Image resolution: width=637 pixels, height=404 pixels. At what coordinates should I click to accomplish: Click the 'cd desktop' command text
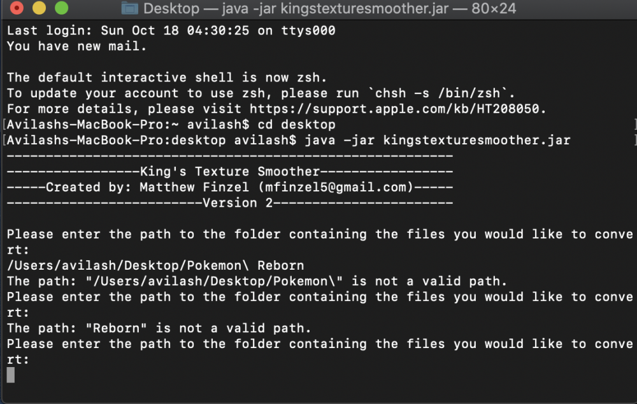point(296,125)
